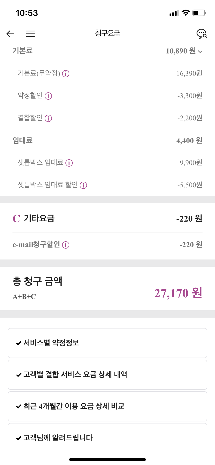Tap the 총 청구 금액 label
The image size is (215, 465).
tap(37, 281)
